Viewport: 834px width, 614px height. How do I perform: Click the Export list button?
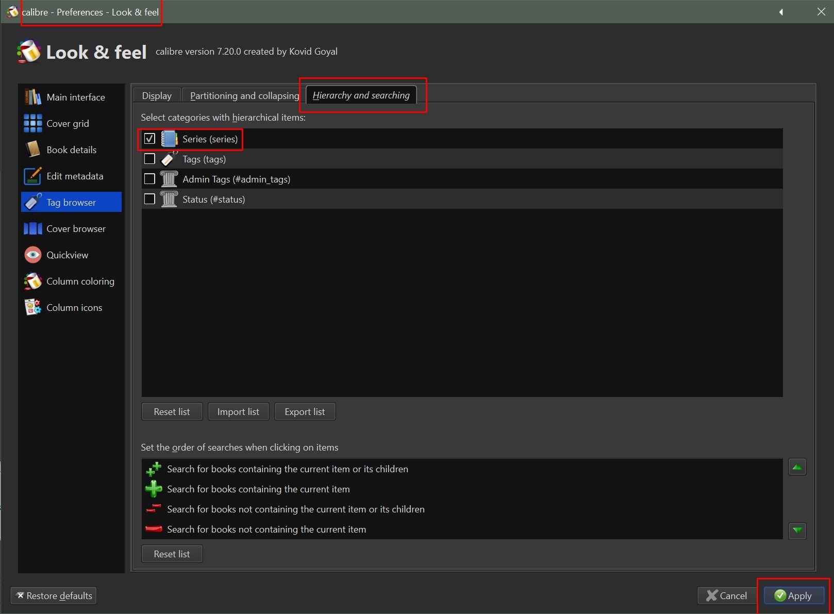(x=305, y=411)
